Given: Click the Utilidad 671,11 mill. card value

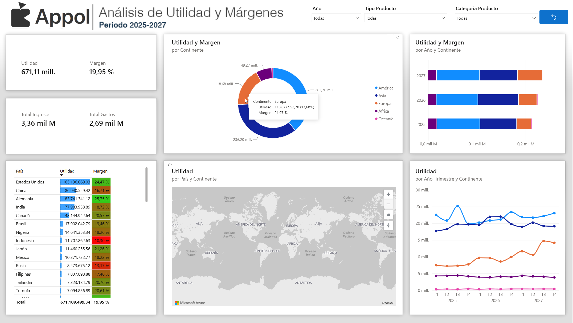Looking at the screenshot, I should [x=38, y=72].
